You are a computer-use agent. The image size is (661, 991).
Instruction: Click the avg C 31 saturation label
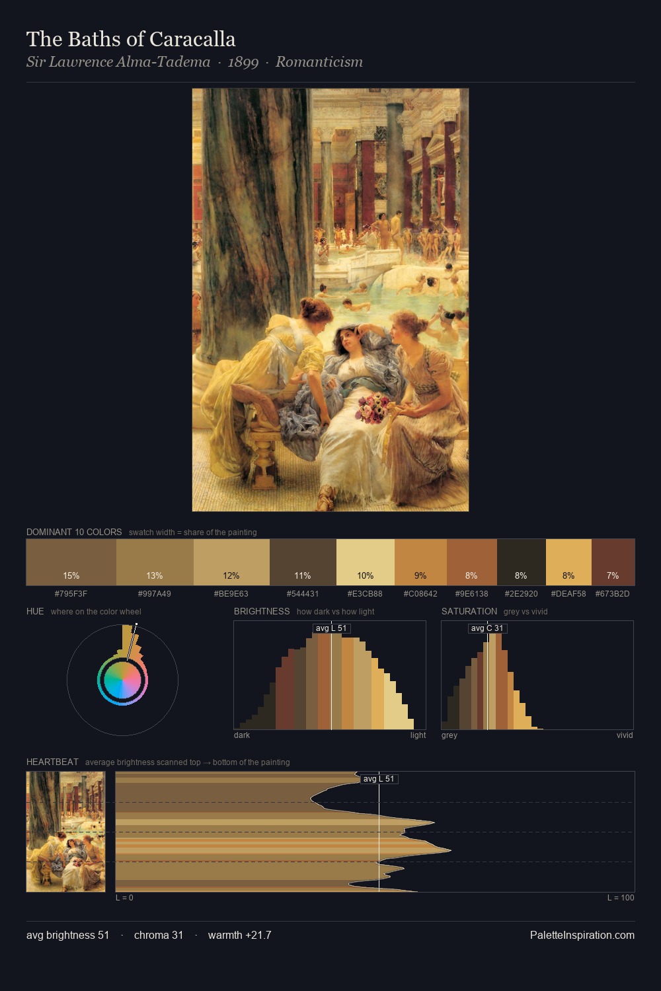pyautogui.click(x=487, y=628)
